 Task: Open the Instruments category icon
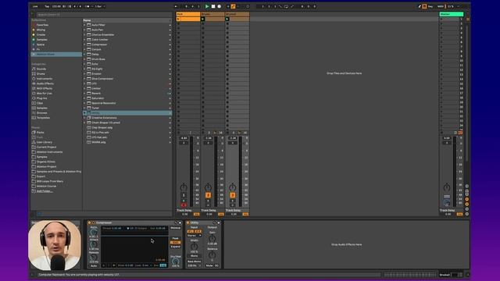pos(34,79)
